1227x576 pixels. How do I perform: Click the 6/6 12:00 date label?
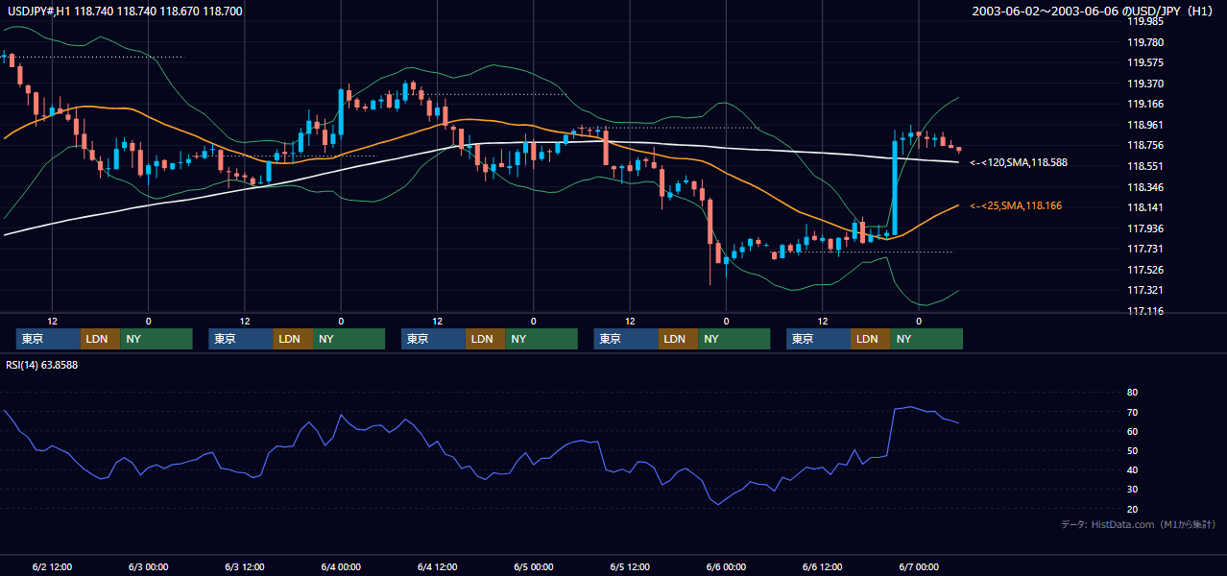click(x=823, y=566)
